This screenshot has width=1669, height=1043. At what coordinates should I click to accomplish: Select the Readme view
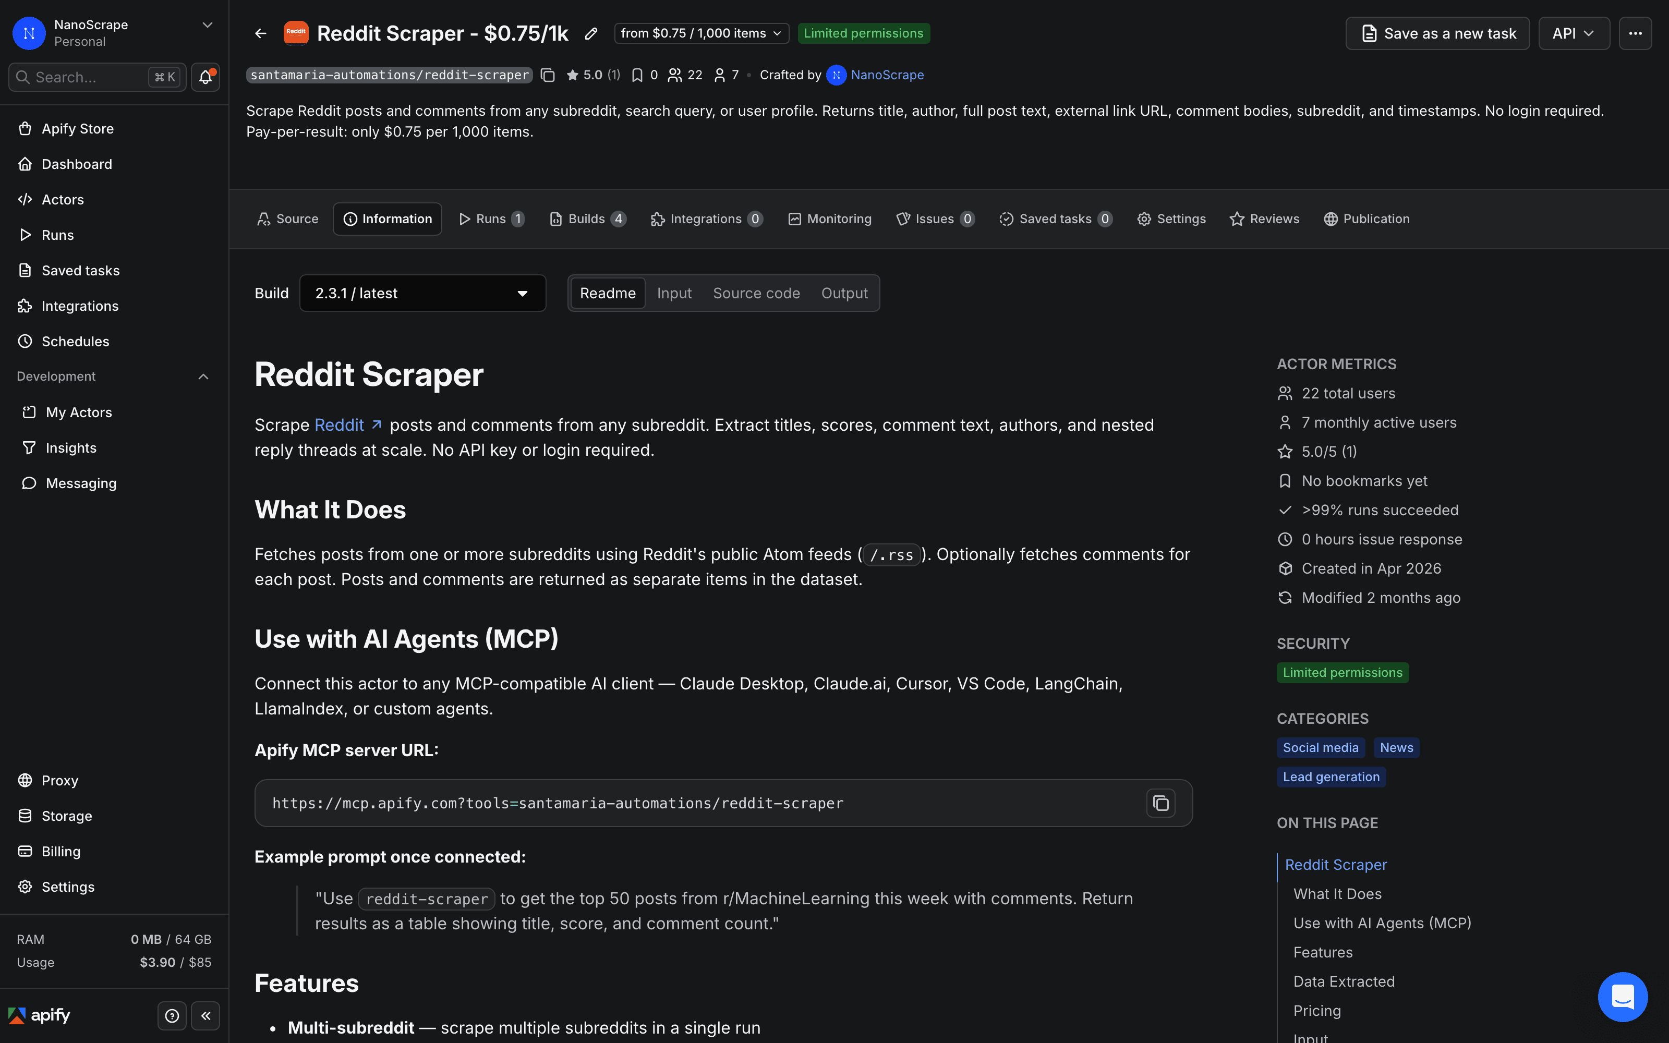(x=608, y=293)
